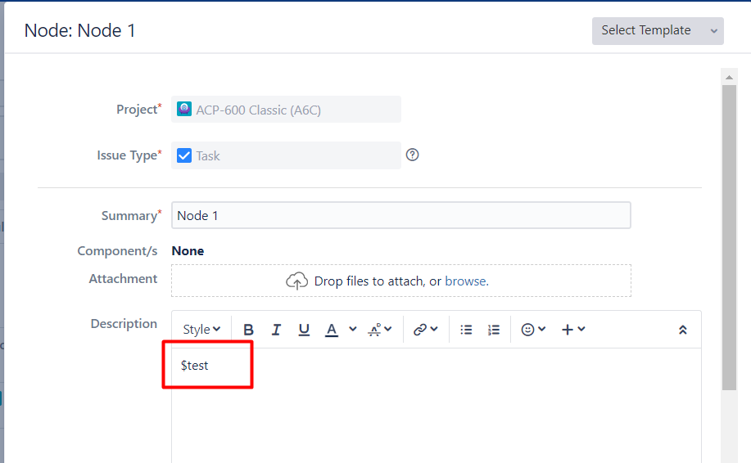Toggle underline formatting button
Screen dimensions: 751x463
304,330
